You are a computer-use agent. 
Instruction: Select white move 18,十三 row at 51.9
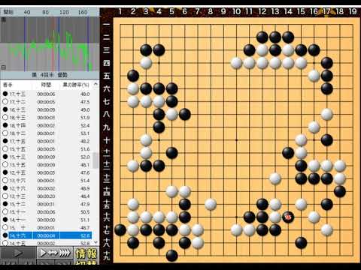[47, 118]
